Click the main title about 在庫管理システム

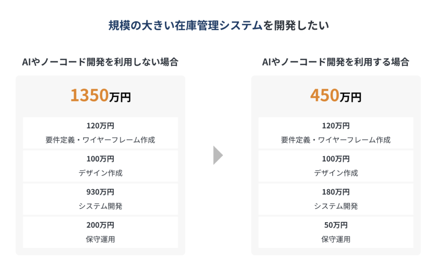(x=217, y=26)
